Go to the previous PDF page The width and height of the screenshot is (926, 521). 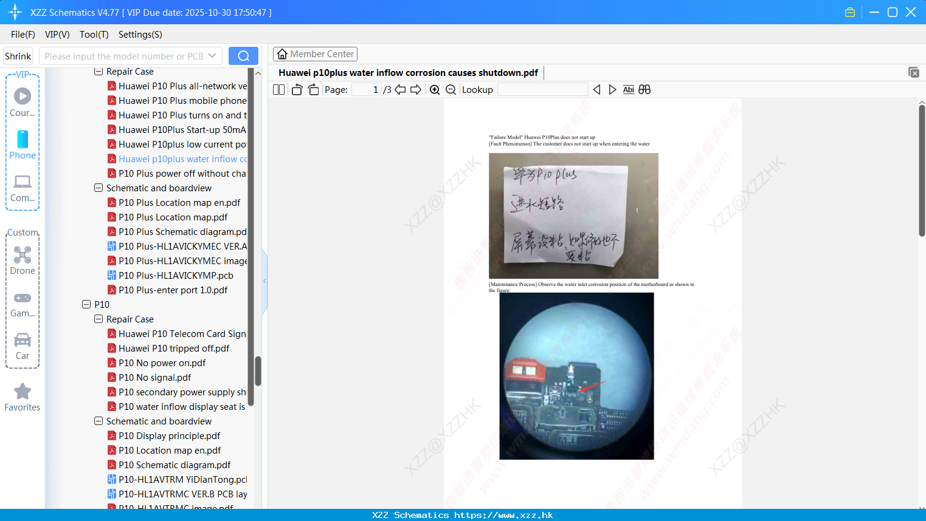(400, 90)
